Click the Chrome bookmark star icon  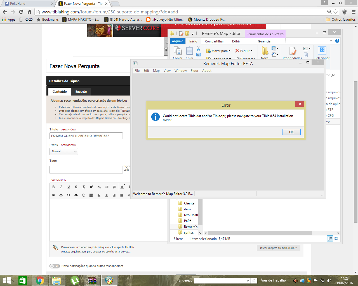336,12
